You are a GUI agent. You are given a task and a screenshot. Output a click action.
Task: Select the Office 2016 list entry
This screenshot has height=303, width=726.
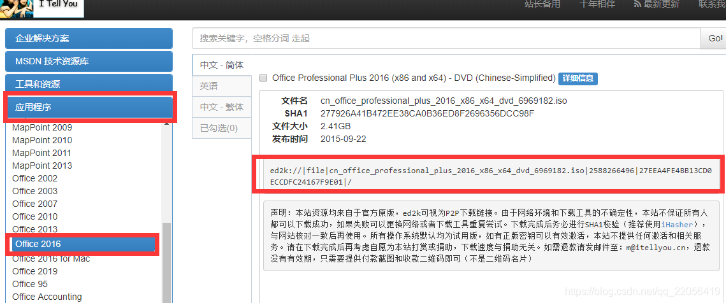tap(82, 244)
